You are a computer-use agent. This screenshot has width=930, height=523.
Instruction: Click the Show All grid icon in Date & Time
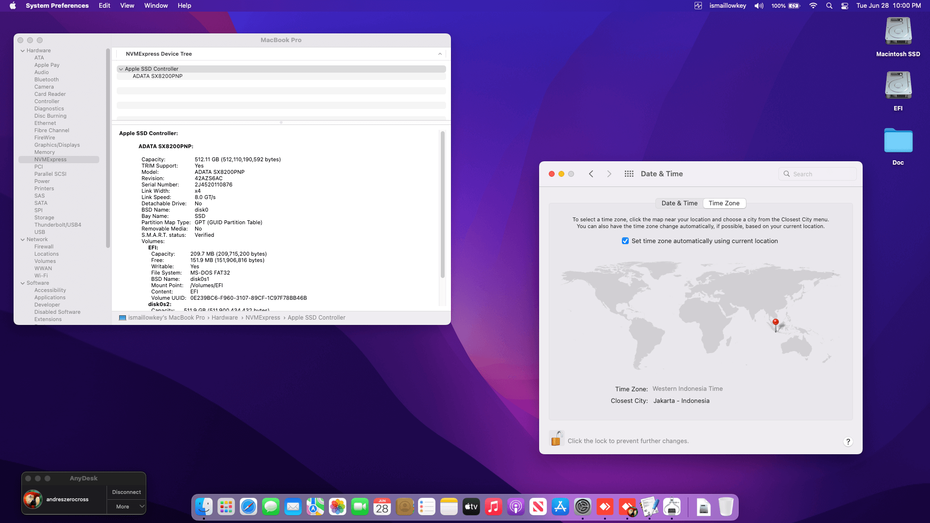629,174
